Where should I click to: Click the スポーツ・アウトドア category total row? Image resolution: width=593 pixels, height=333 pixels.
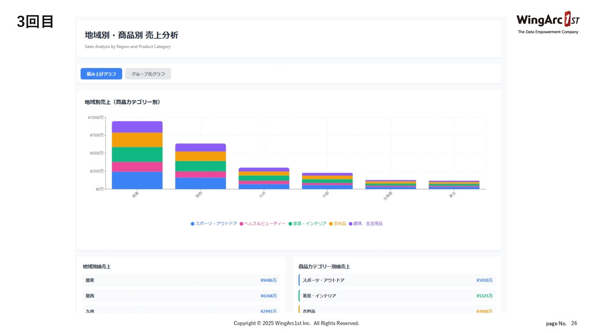pos(397,280)
